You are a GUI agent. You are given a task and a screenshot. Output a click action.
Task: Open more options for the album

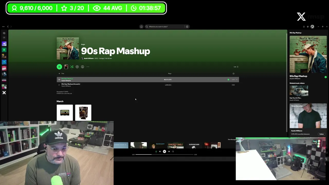[88, 67]
